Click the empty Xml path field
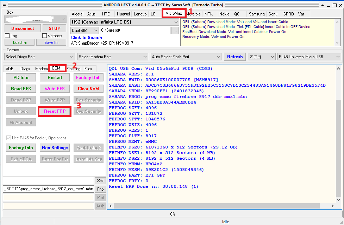The image size is (344, 225). (48, 181)
